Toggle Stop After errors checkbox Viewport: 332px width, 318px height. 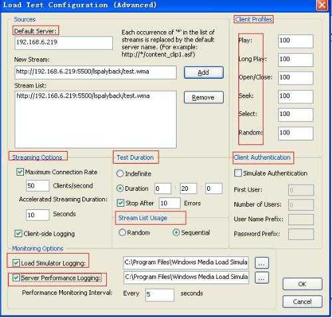pyautogui.click(x=120, y=203)
